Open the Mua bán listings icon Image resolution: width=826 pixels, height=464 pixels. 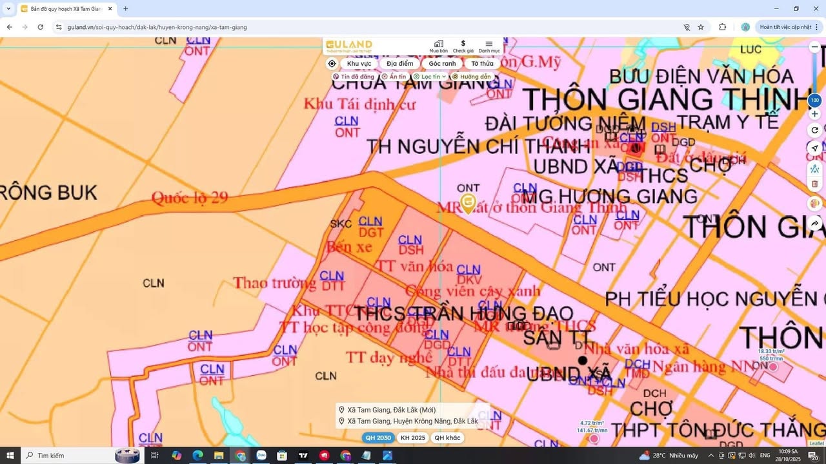point(438,46)
